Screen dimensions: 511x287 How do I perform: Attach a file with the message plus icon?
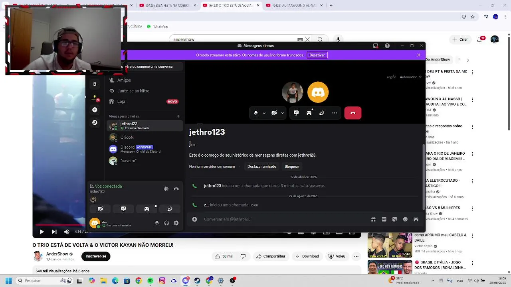click(x=194, y=219)
